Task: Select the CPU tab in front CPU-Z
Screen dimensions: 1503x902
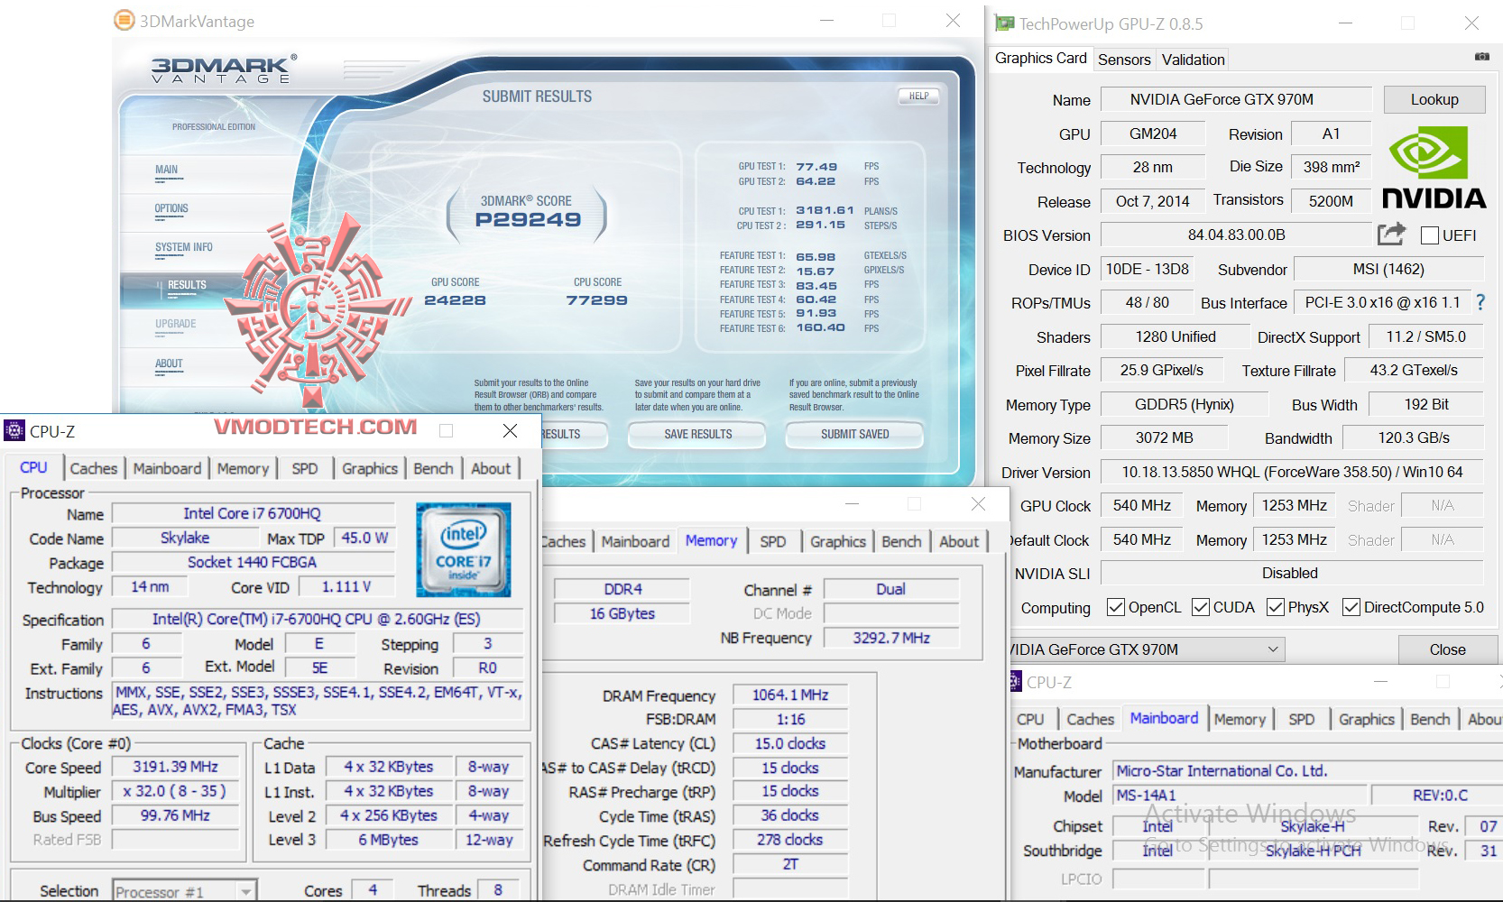Action: (33, 467)
